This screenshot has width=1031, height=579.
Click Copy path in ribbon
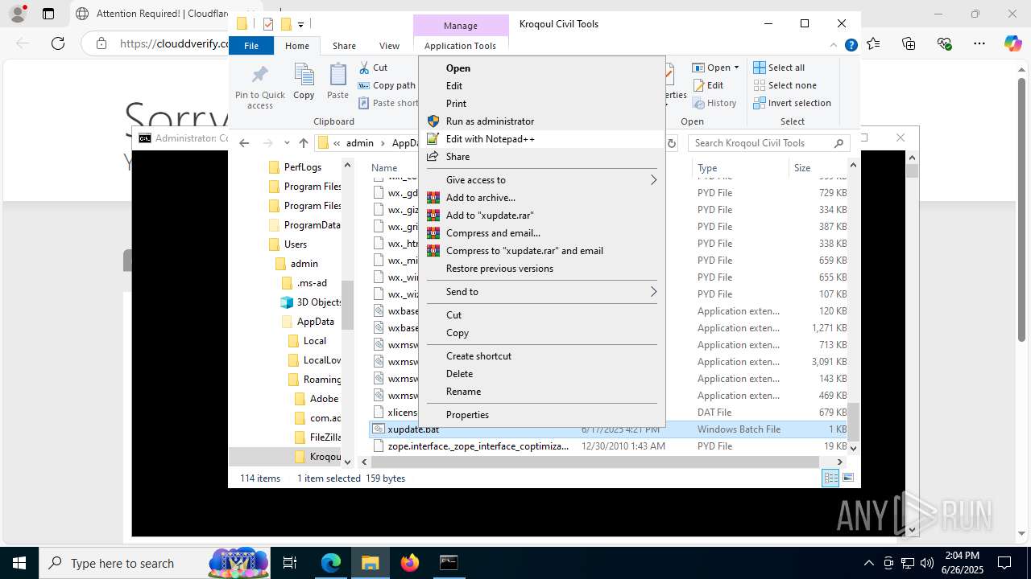(387, 85)
